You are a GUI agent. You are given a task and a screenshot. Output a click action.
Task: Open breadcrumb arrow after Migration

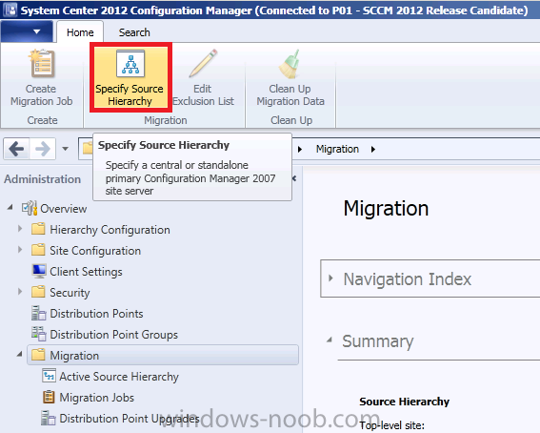(x=373, y=150)
